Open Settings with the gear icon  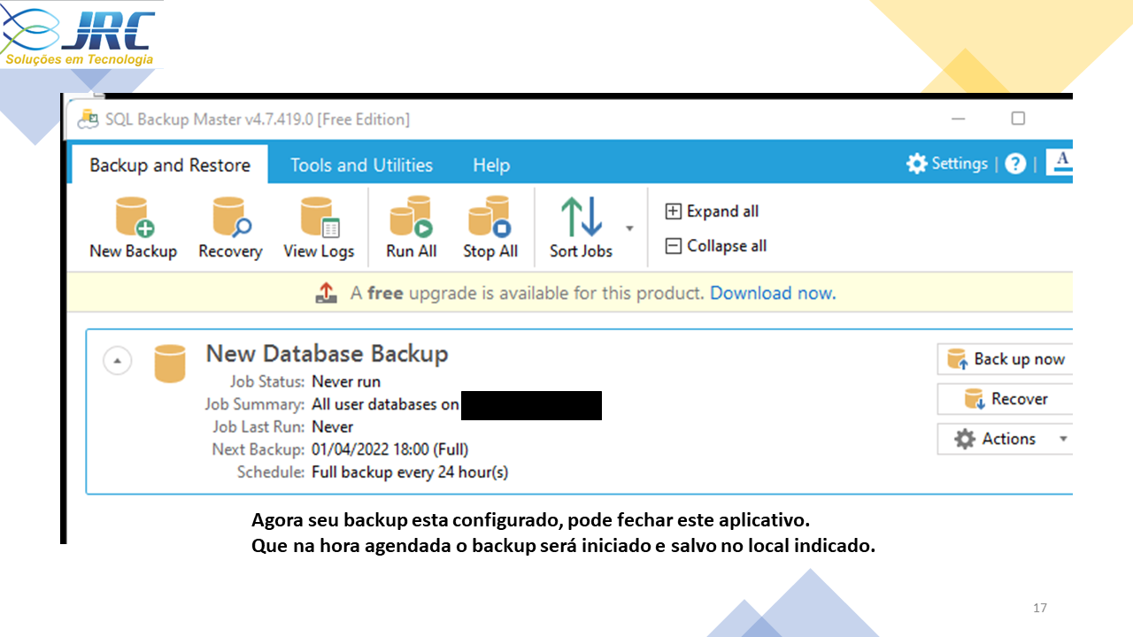[947, 164]
